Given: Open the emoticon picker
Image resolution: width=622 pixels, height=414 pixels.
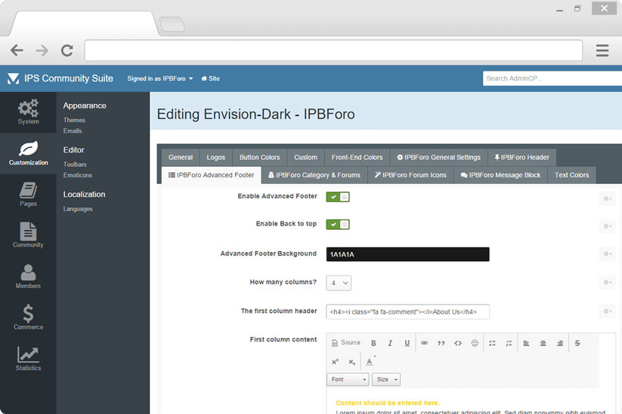Looking at the screenshot, I should pyautogui.click(x=475, y=343).
